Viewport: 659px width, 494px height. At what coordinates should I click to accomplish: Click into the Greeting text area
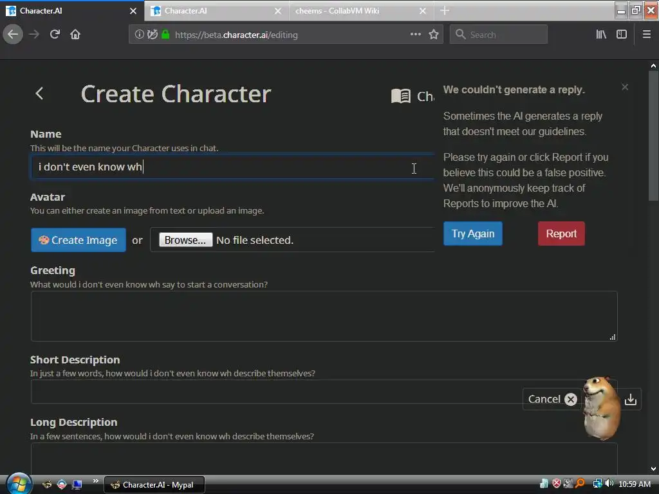tap(324, 316)
